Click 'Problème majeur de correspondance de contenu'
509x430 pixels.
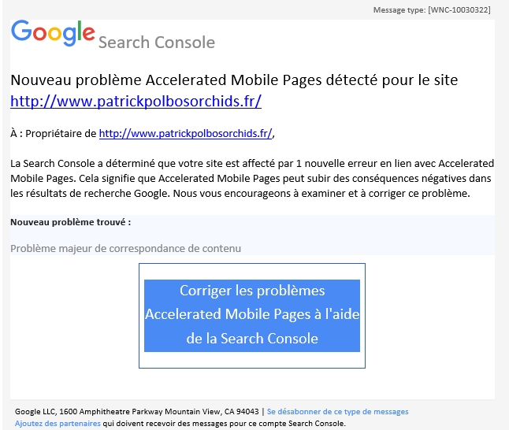click(125, 249)
